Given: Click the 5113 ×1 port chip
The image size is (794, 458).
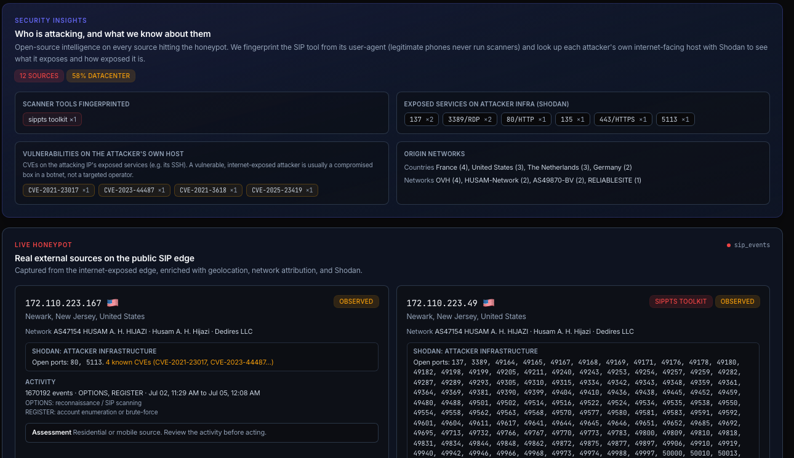Looking at the screenshot, I should click(x=675, y=119).
